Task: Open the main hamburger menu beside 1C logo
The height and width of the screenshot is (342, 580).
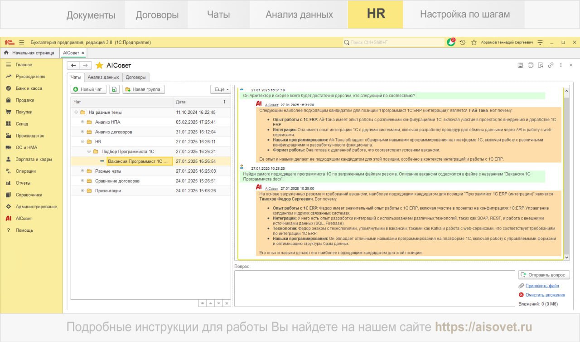Action: click(22, 42)
